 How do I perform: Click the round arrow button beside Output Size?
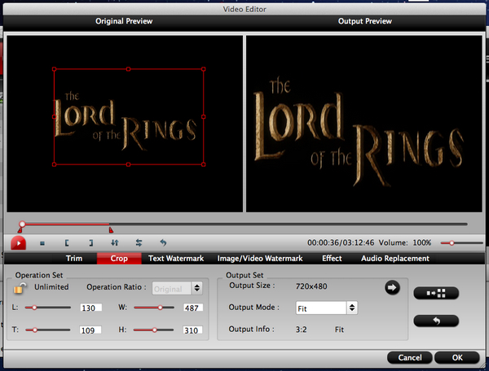pos(392,287)
